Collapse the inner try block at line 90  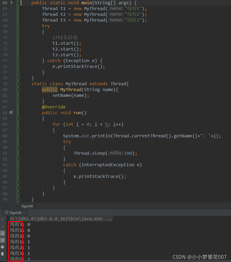19,148
